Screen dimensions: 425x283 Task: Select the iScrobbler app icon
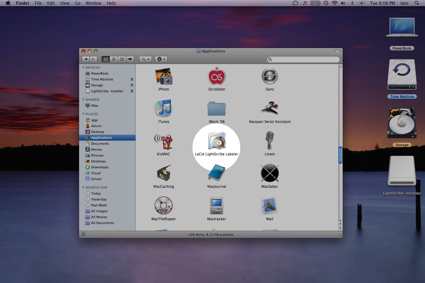(217, 76)
